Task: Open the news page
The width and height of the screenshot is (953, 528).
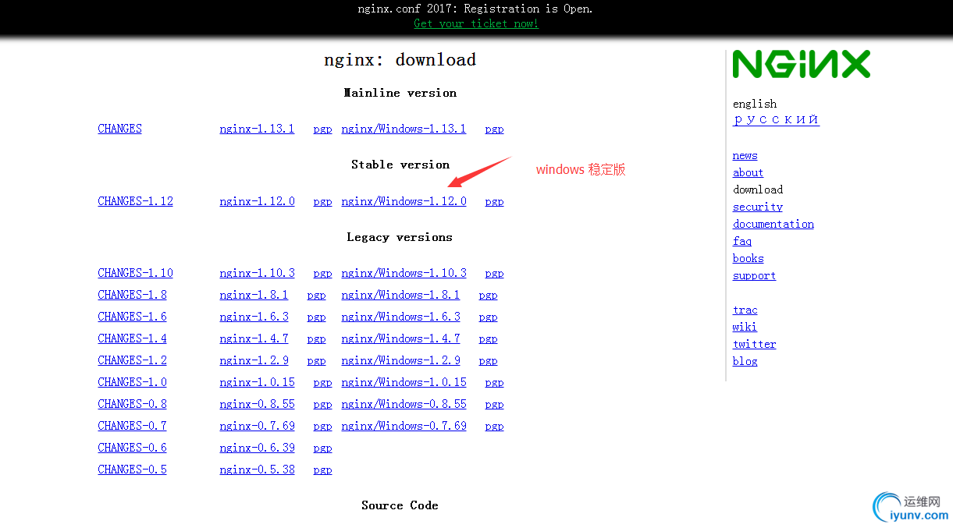Action: (x=745, y=156)
